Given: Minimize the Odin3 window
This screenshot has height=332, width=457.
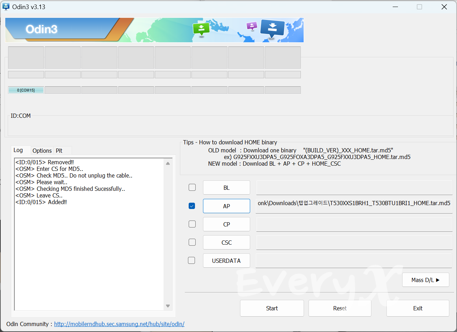Looking at the screenshot, I should (395, 7).
